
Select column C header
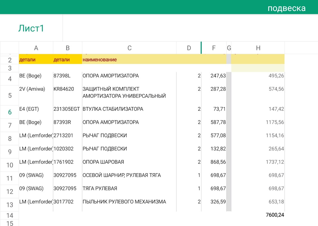(x=129, y=48)
